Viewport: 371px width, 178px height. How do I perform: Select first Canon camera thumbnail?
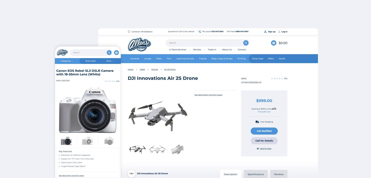[x=66, y=141]
